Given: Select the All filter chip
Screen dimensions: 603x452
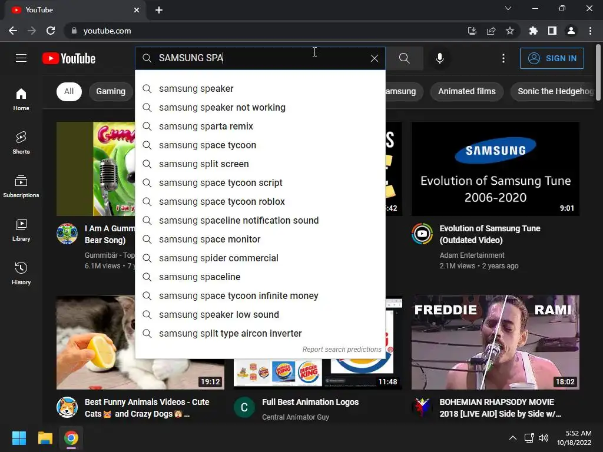Looking at the screenshot, I should pos(69,91).
